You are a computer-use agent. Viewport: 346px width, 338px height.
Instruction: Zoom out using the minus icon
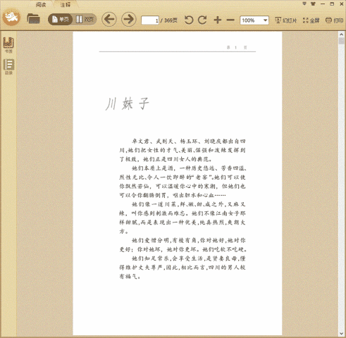(x=230, y=20)
